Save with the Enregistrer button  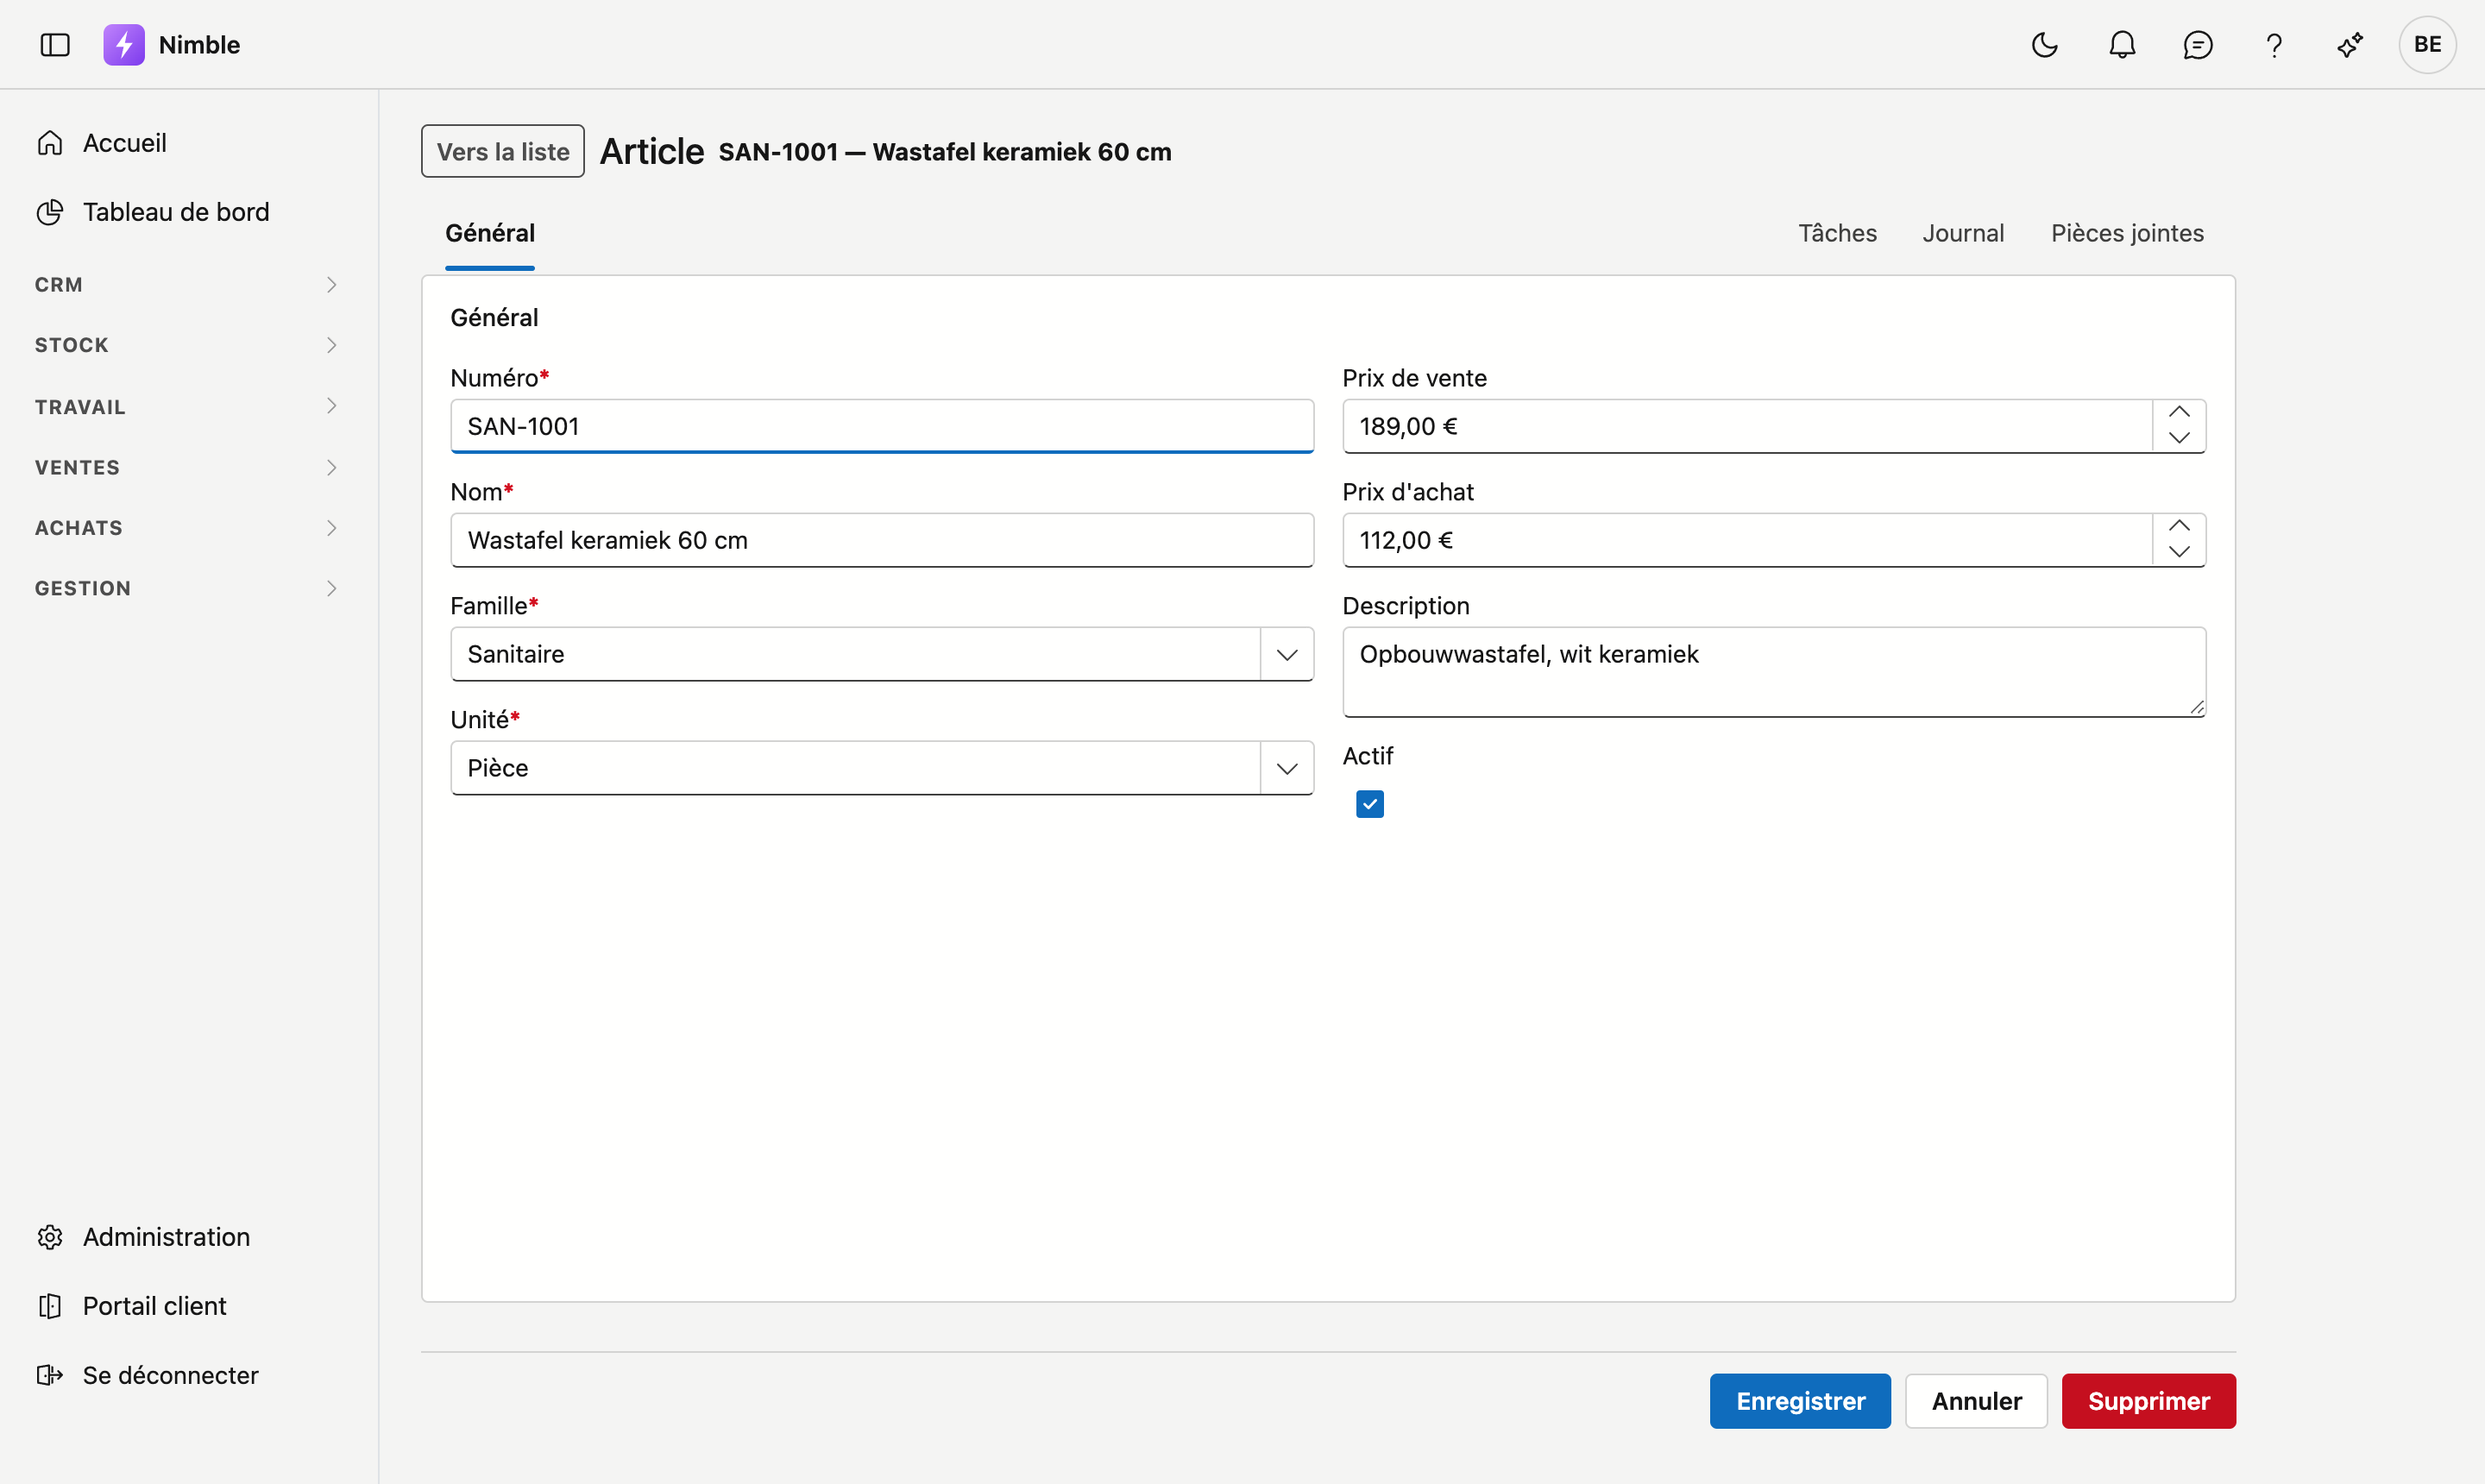(1800, 1401)
